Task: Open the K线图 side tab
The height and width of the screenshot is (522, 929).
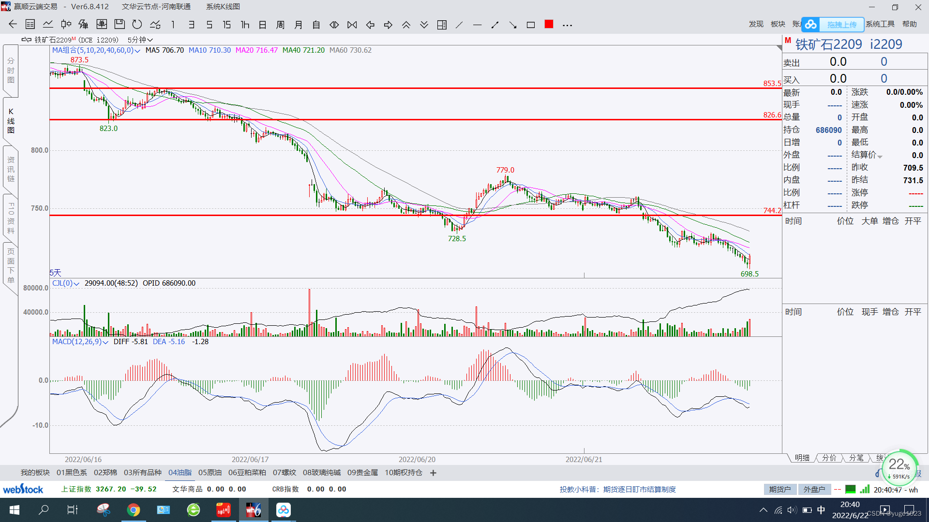Action: pos(11,121)
